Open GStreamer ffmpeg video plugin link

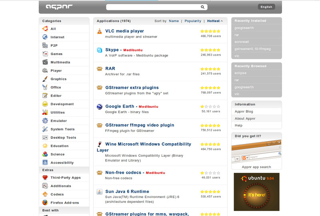(140, 125)
